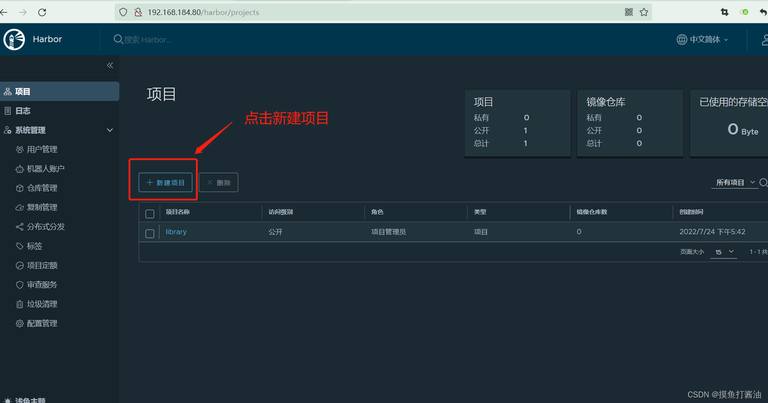Open 垃圾清理 menu item
This screenshot has height=403, width=768.
coord(42,304)
